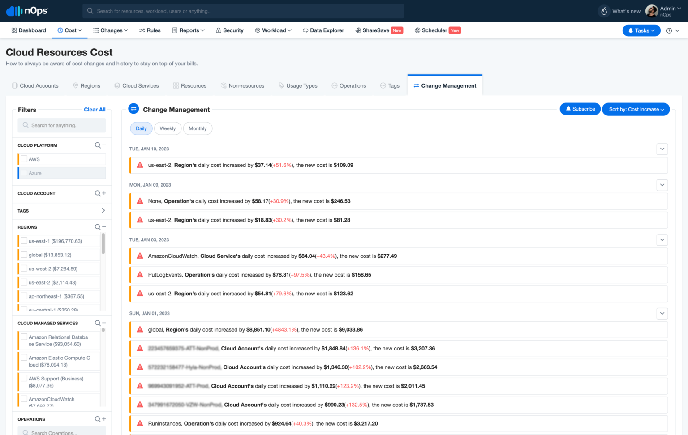Check the AWS cloud platform checkbox
Screen dimensions: 688x435
click(x=24, y=159)
